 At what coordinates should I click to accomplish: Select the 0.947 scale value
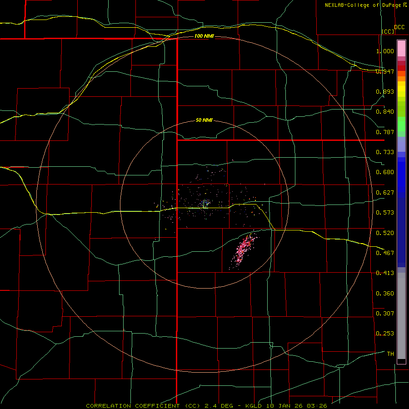pos(385,71)
